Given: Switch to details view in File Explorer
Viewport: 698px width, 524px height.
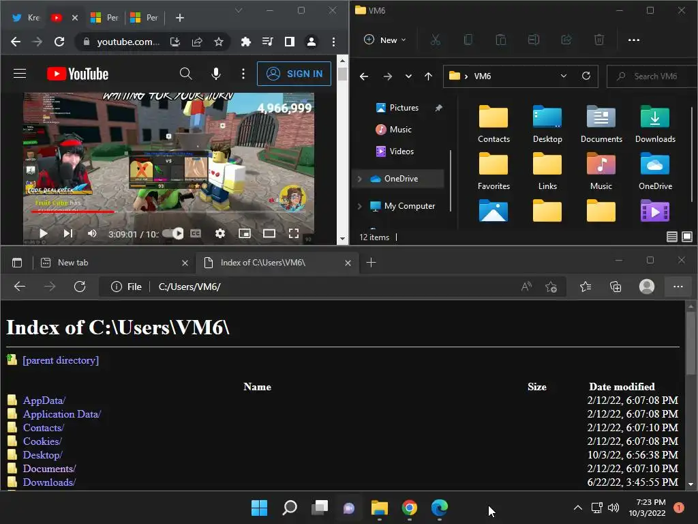Looking at the screenshot, I should click(671, 237).
